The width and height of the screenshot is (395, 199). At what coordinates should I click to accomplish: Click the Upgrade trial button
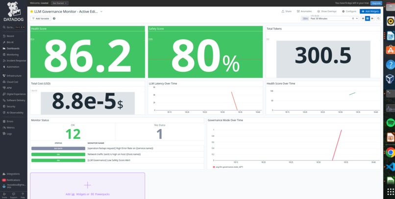click(x=376, y=3)
